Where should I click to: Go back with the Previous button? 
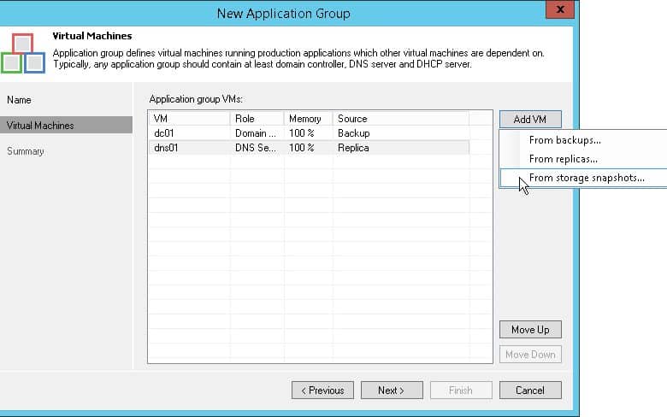[322, 391]
